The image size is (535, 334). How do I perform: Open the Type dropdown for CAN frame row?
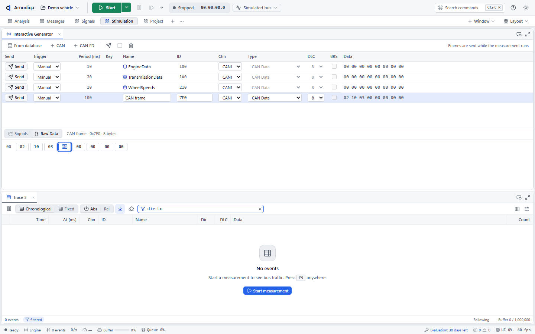pyautogui.click(x=275, y=98)
